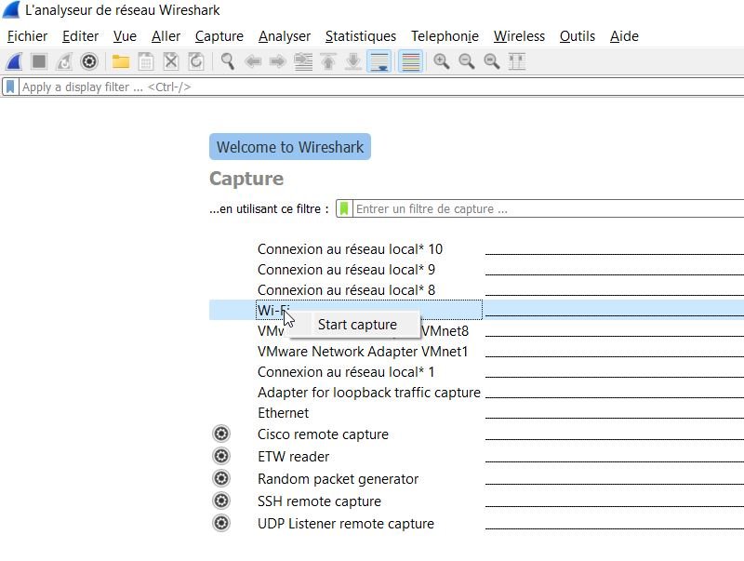This screenshot has height=561, width=744.
Task: Click the Welcome to Wireshark banner
Action: tap(290, 147)
